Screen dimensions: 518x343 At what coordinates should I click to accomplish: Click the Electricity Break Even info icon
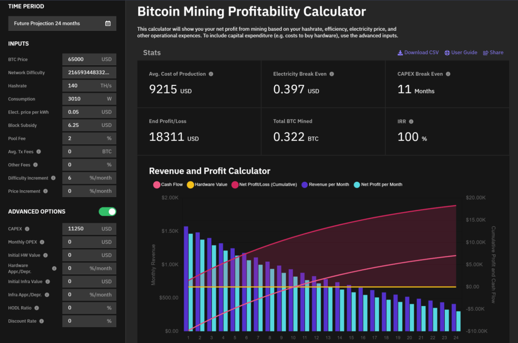coord(331,74)
